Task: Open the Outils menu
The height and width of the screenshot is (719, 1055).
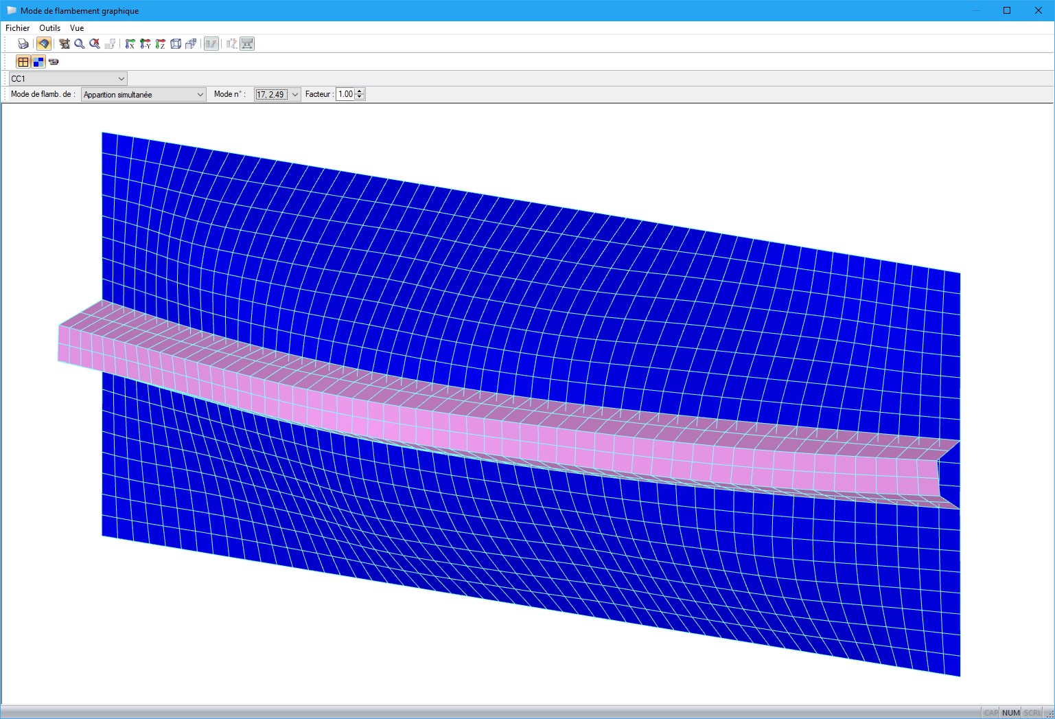Action: click(50, 28)
